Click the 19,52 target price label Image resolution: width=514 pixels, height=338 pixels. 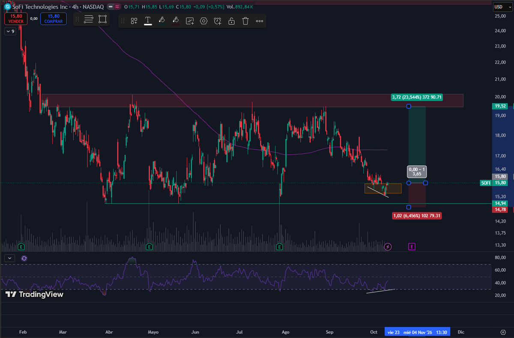pyautogui.click(x=500, y=106)
